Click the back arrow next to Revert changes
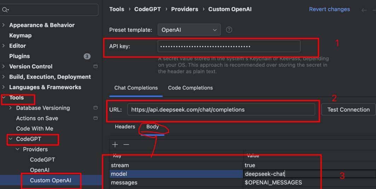Screen dimensions: 376x189 [x=364, y=10]
